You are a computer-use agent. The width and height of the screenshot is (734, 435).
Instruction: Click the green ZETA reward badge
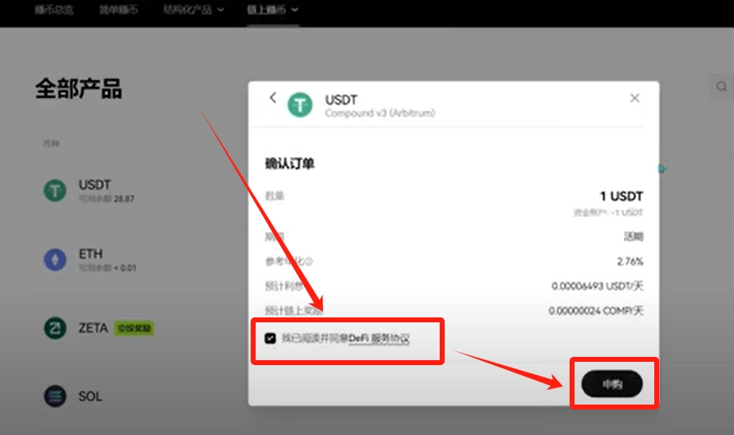[134, 328]
